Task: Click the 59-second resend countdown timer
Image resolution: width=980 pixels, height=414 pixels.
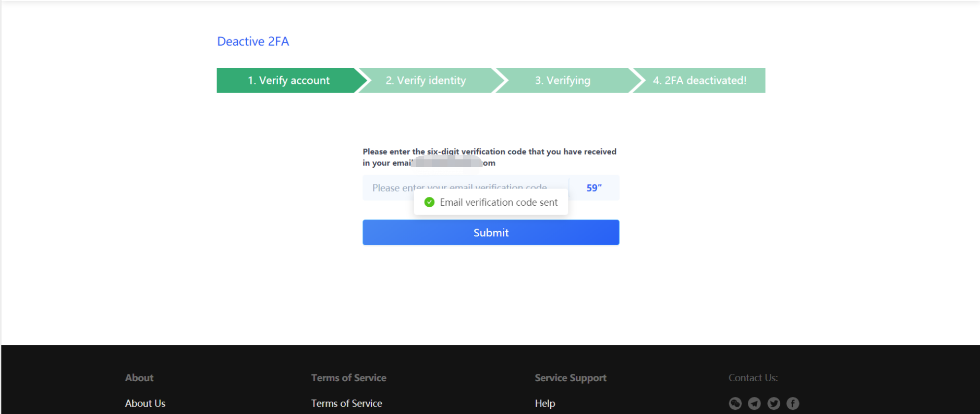Action: coord(593,187)
